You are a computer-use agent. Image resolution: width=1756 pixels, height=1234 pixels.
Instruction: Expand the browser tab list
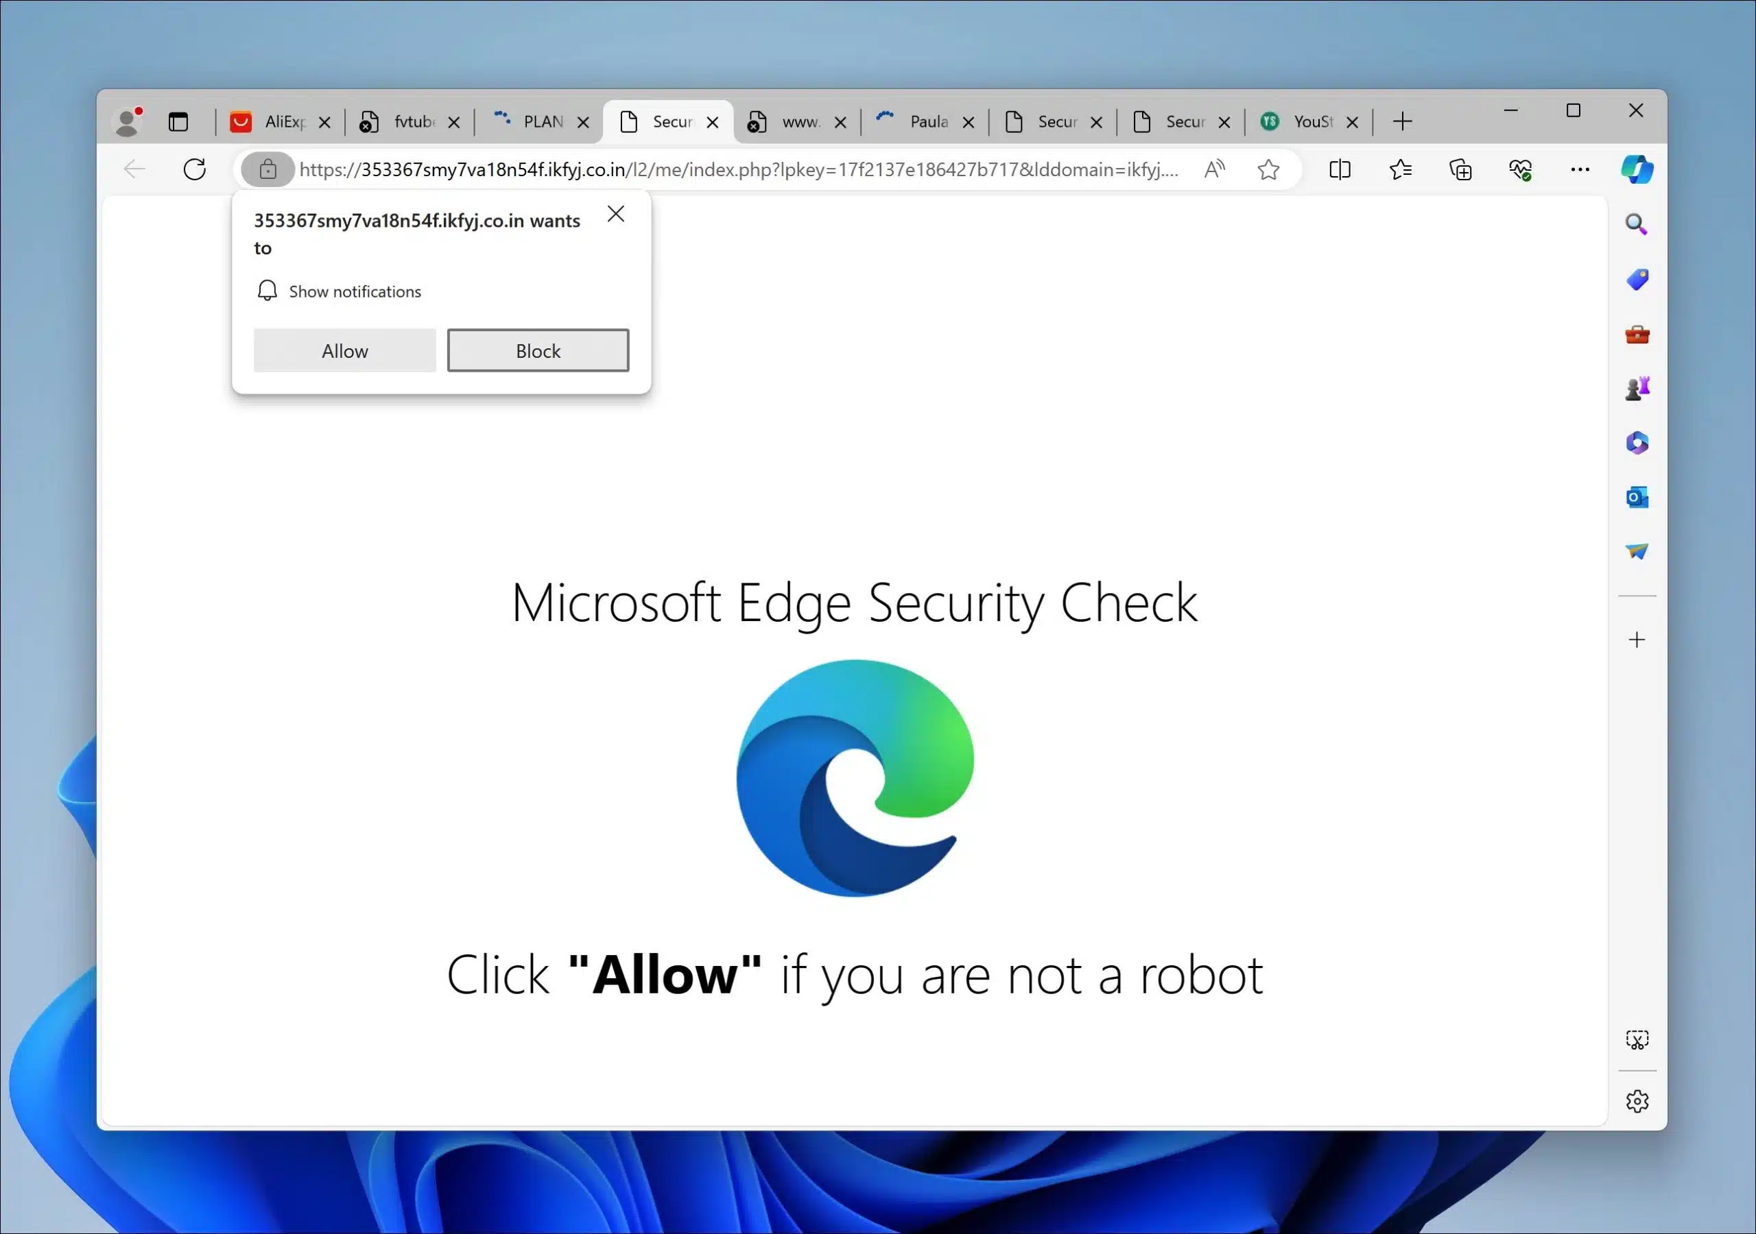tap(178, 120)
